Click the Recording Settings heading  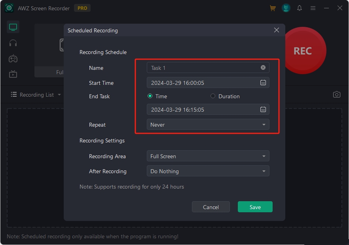(102, 140)
